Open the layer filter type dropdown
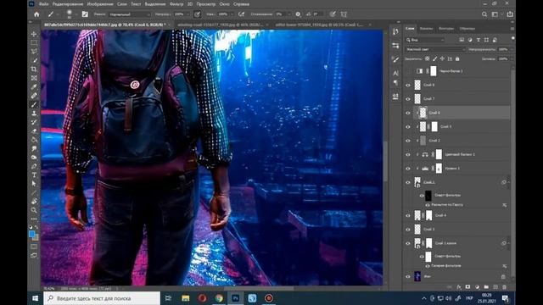Screen dimensions: 543x305 [425, 40]
